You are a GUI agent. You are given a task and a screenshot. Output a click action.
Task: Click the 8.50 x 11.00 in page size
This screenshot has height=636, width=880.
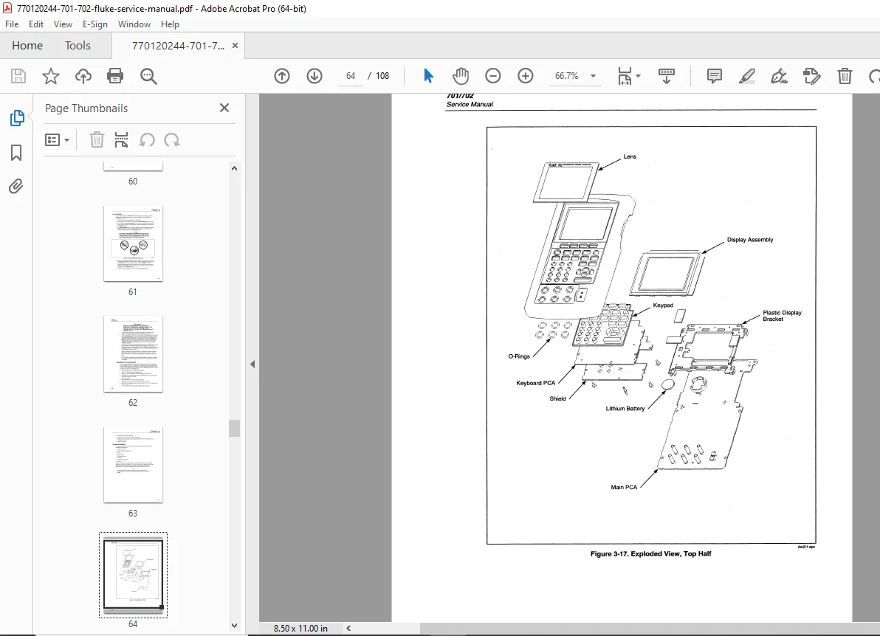coord(300,628)
